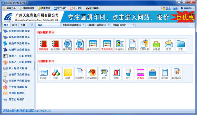This screenshot has width=197, height=115.
Task: Open 使用帮助 from the toolbar
Action: tap(44, 8)
